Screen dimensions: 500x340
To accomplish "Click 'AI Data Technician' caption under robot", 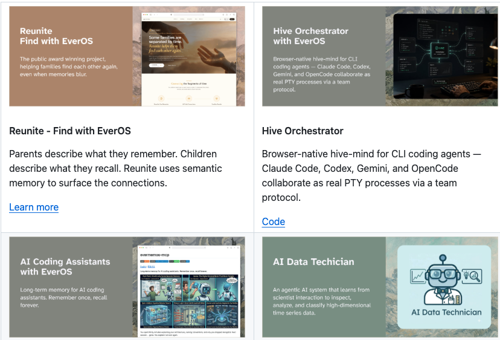I will [446, 312].
